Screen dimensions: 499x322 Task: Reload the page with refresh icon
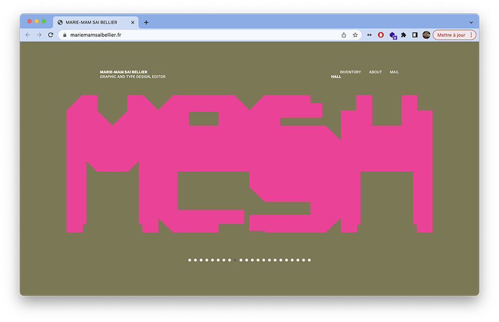[50, 35]
